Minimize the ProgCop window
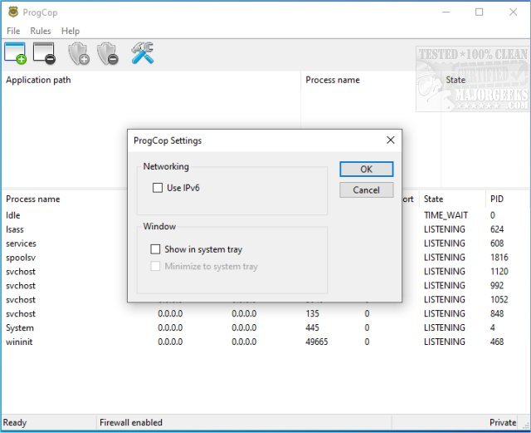Image resolution: width=531 pixels, height=433 pixels. 446,12
